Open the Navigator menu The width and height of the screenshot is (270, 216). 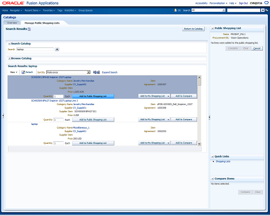16,10
